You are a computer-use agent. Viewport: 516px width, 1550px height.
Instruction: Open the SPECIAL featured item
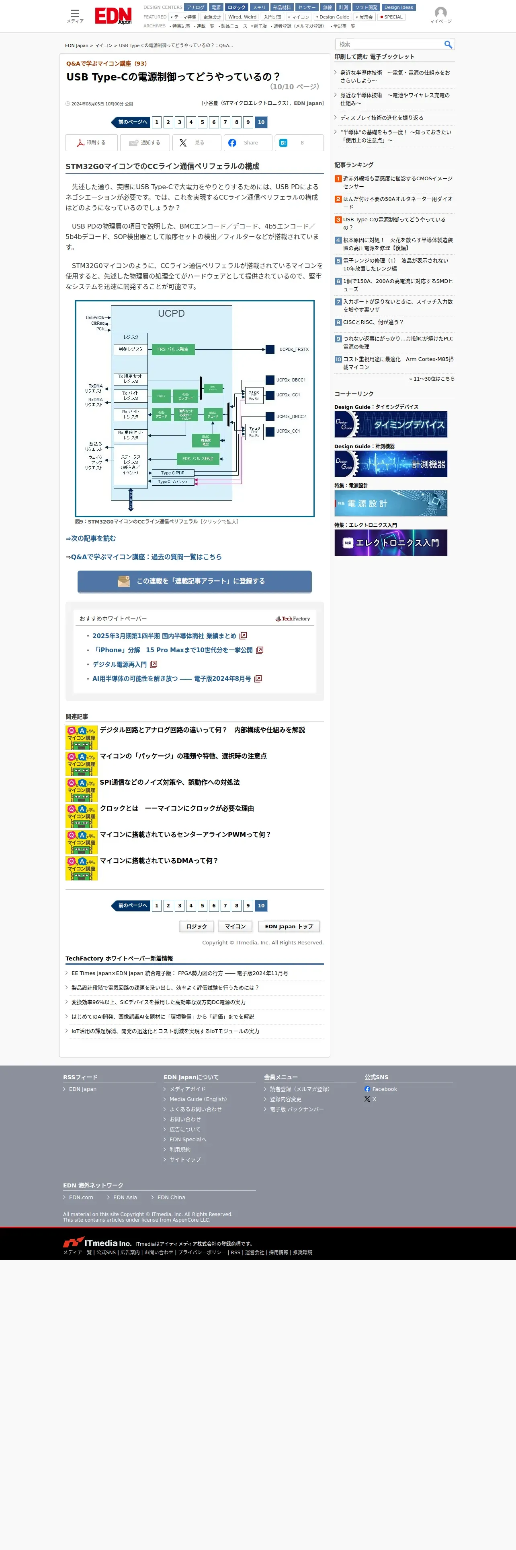392,17
